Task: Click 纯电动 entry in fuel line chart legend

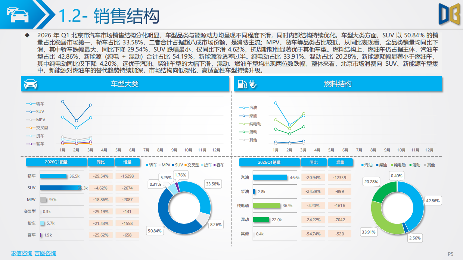Action: pyautogui.click(x=250, y=124)
